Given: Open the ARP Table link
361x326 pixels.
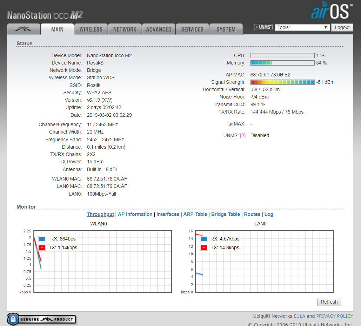Looking at the screenshot, I should pos(195,214).
